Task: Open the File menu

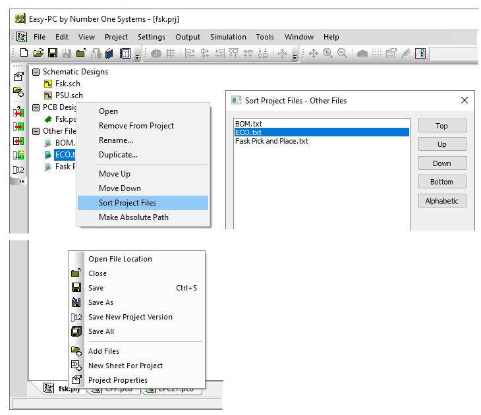Action: [x=40, y=37]
